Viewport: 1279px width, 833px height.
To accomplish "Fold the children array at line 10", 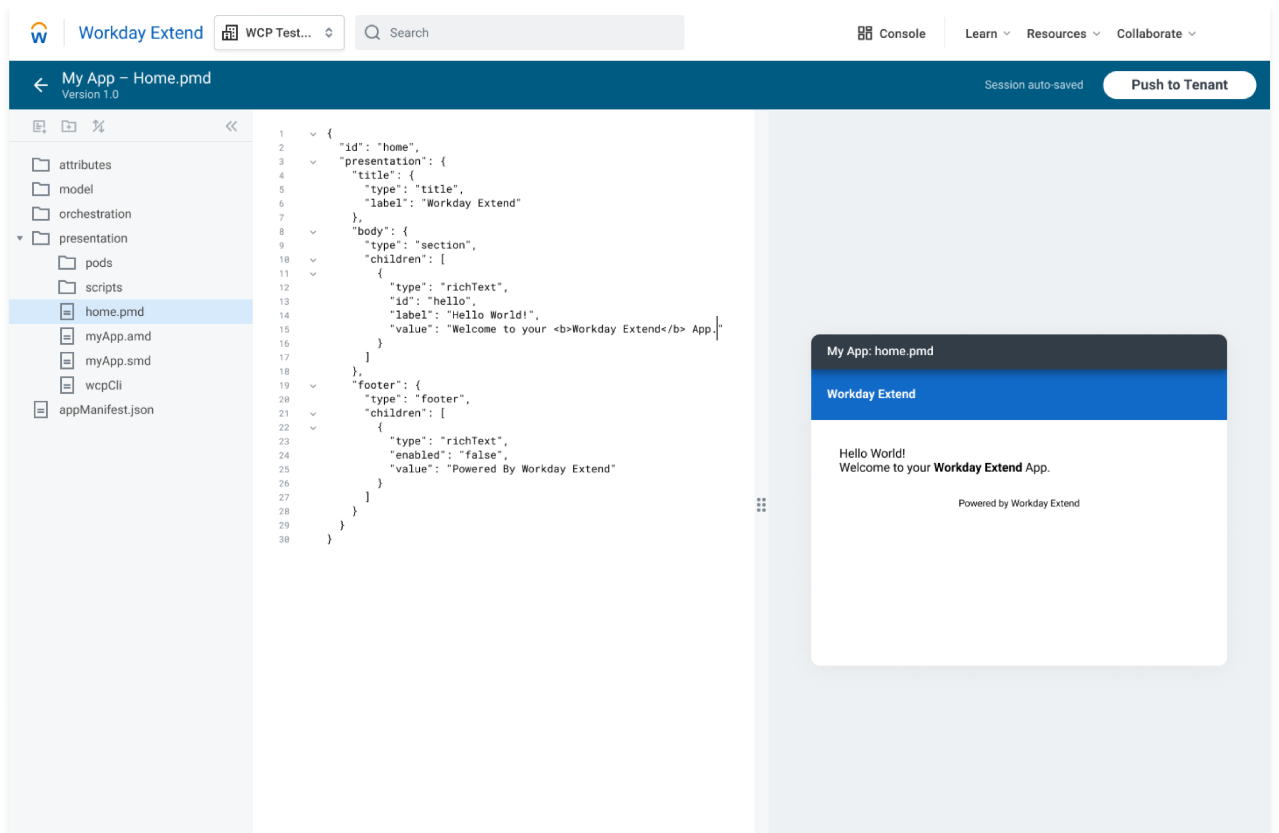I will click(313, 260).
